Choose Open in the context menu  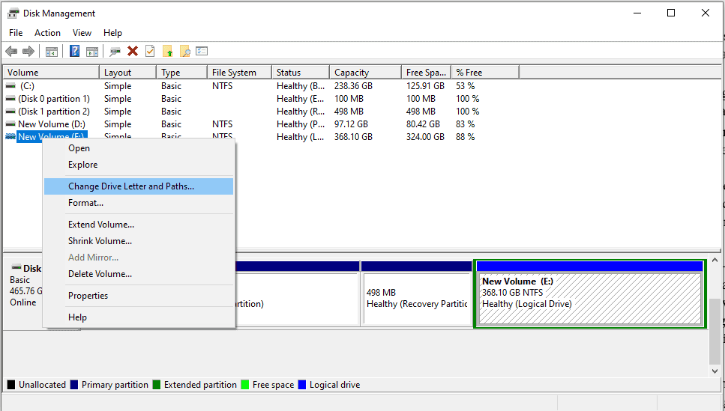click(139, 148)
